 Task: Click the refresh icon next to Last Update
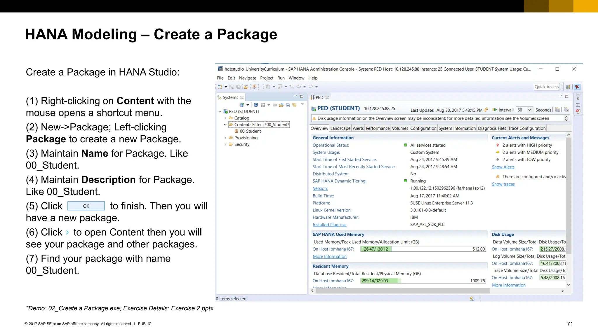pyautogui.click(x=486, y=110)
